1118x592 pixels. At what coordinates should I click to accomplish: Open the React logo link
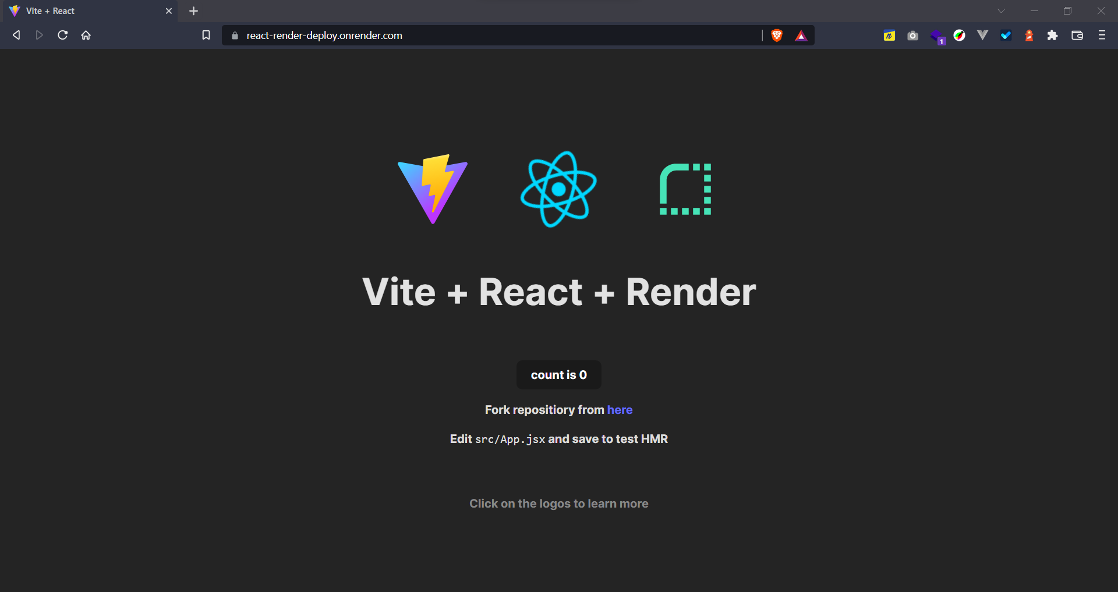pyautogui.click(x=558, y=188)
